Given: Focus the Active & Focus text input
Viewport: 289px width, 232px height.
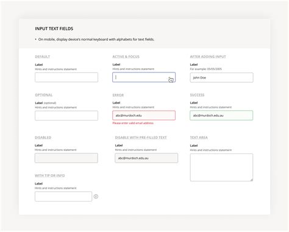Looking at the screenshot, I should [144, 77].
